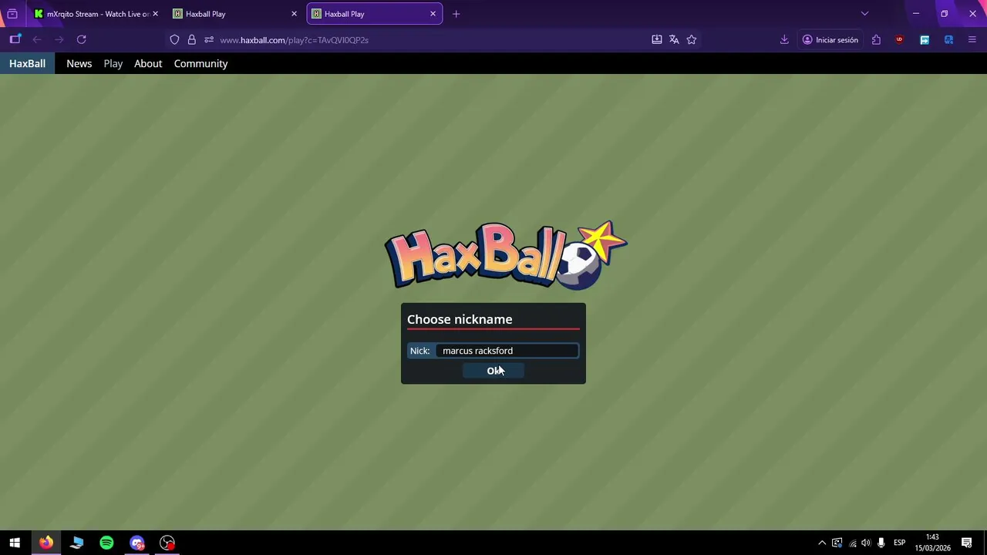The image size is (987, 555).
Task: Click the Nick input field
Action: point(507,351)
